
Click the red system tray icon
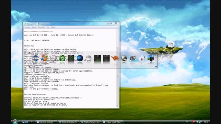point(193,122)
